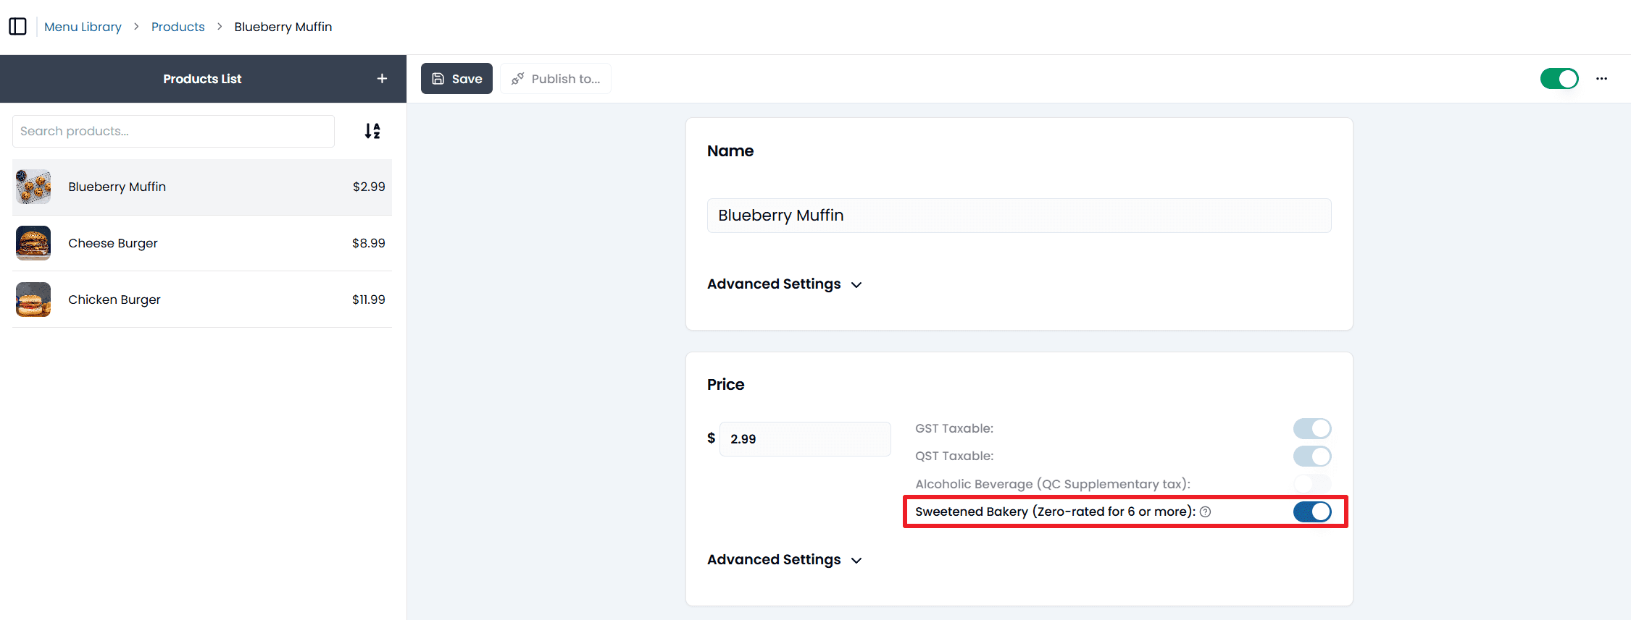This screenshot has height=620, width=1631.
Task: Focus the Search products field
Action: [173, 131]
